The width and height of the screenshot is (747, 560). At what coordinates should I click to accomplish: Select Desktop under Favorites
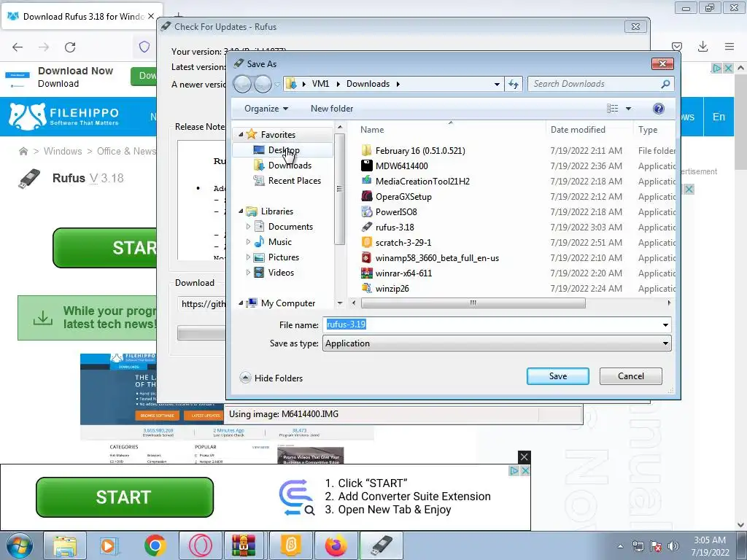[x=284, y=150]
